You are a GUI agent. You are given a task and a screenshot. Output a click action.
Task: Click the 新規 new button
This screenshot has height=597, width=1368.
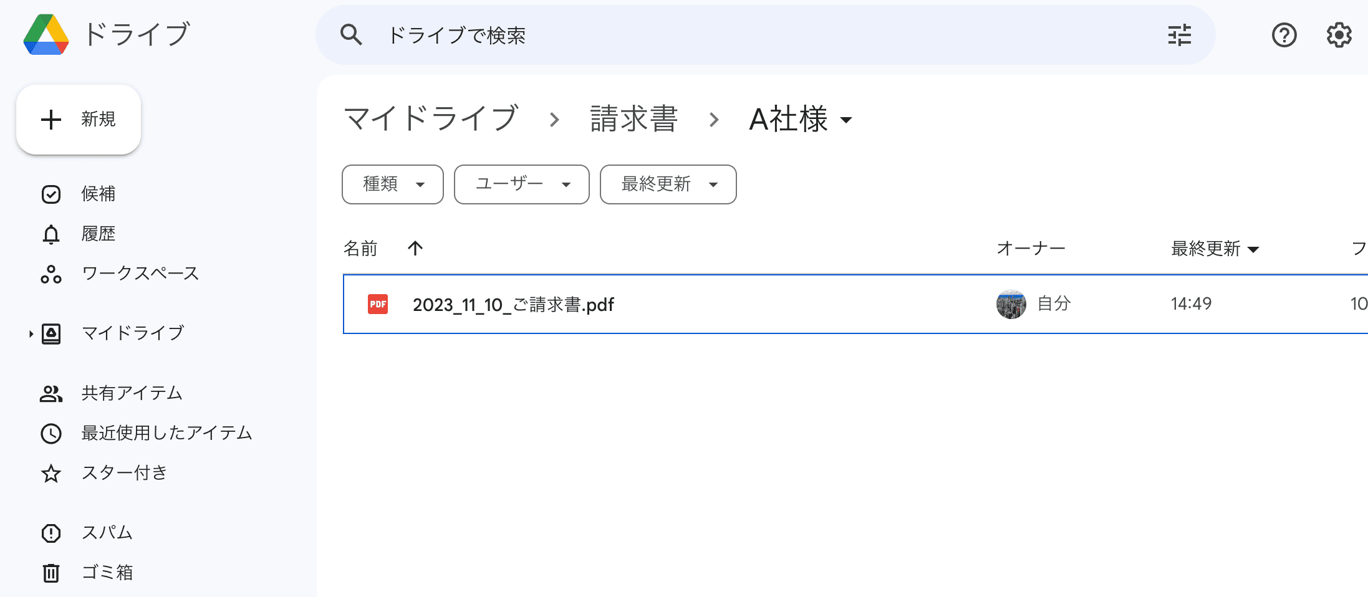coord(79,120)
